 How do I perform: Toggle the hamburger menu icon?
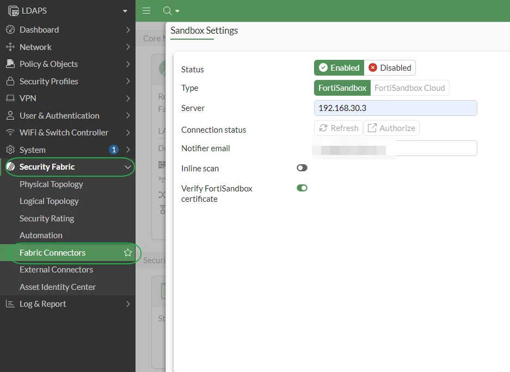tap(146, 11)
